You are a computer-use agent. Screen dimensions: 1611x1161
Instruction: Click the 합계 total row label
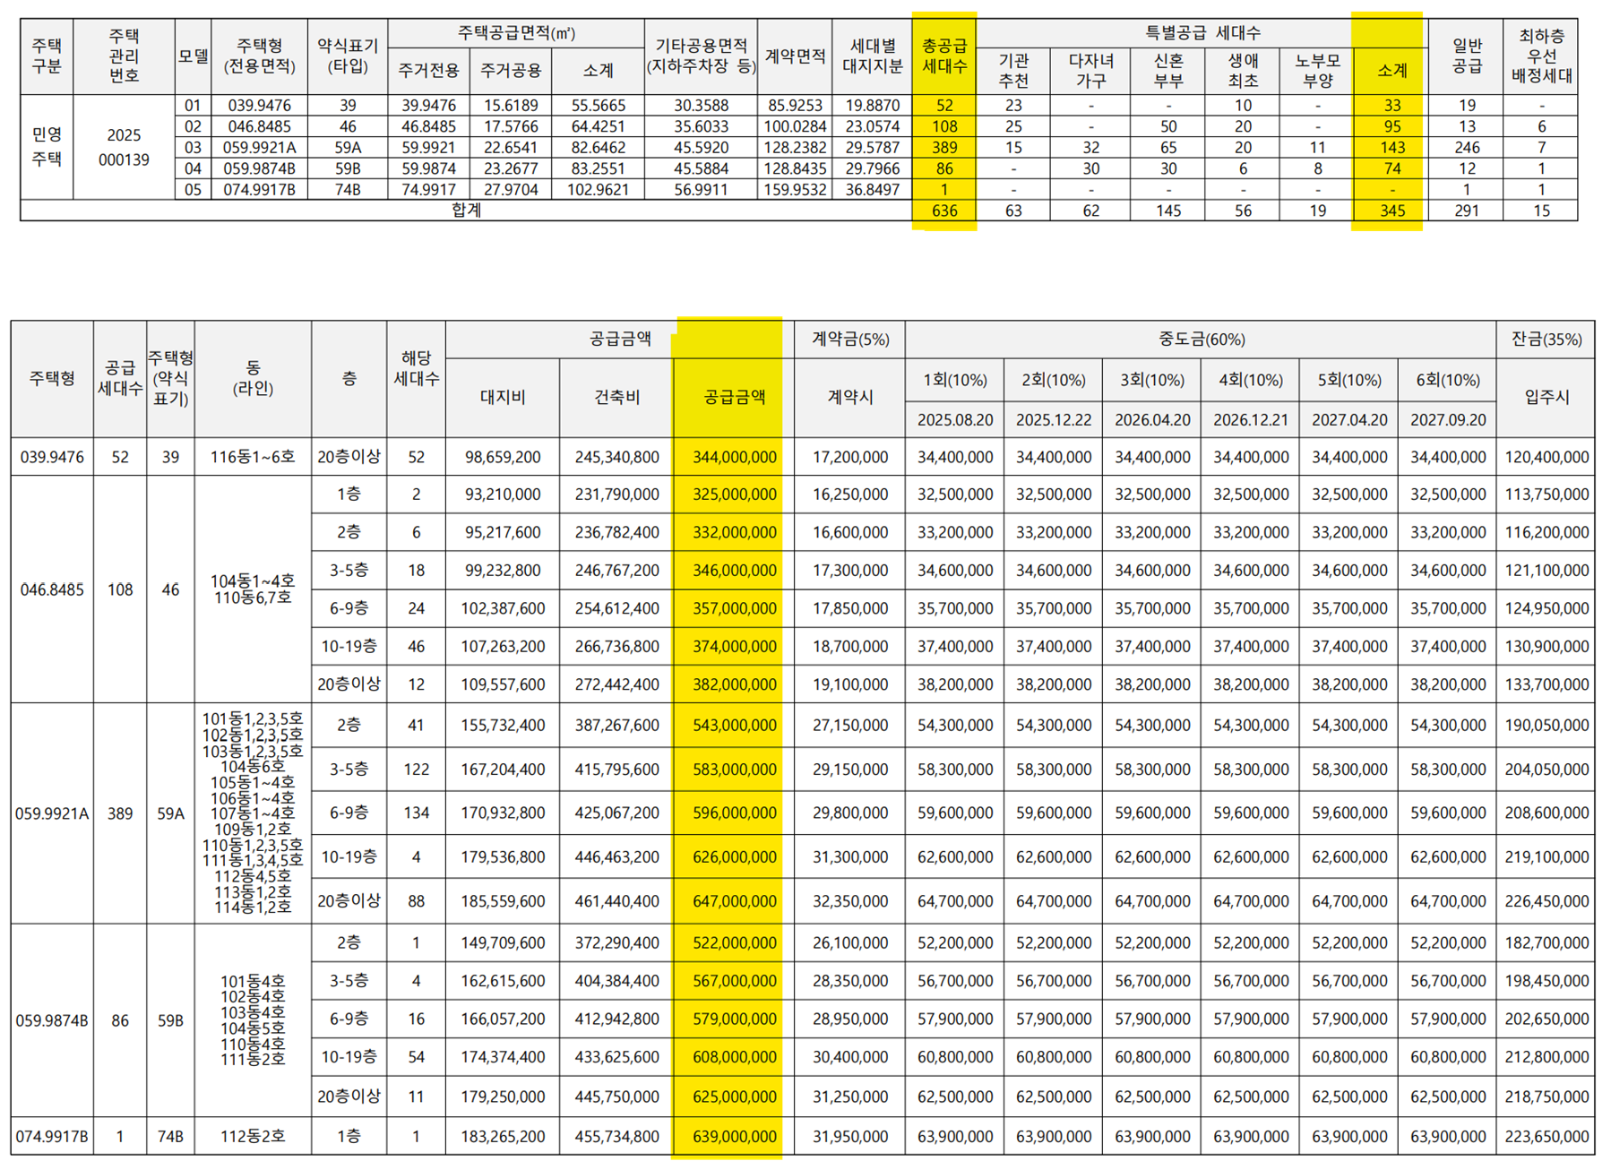(467, 211)
